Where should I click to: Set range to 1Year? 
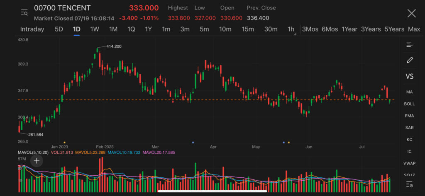(x=349, y=29)
